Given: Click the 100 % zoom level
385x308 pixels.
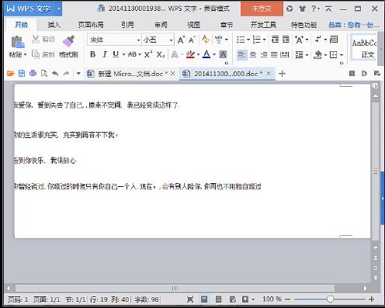Looking at the screenshot, I should coord(272,299).
